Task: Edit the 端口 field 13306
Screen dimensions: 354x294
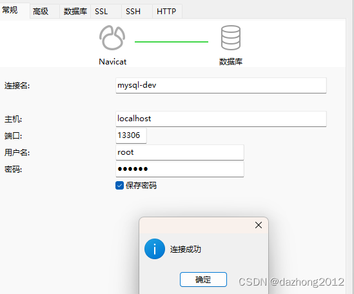Action: 131,135
